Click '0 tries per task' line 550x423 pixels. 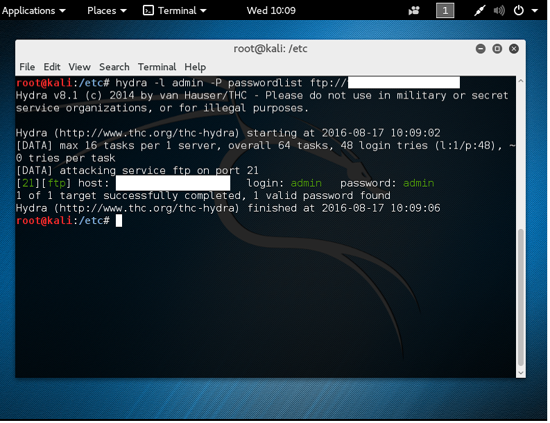[x=66, y=158]
